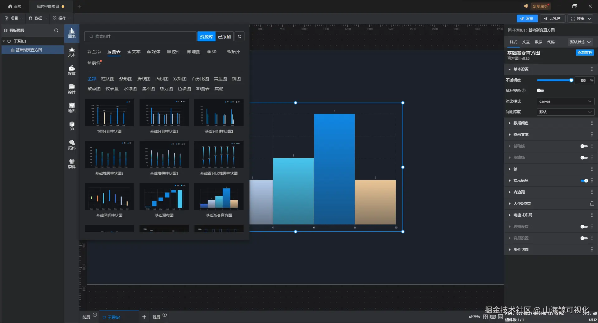Select the 已添加 tab

tap(224, 36)
